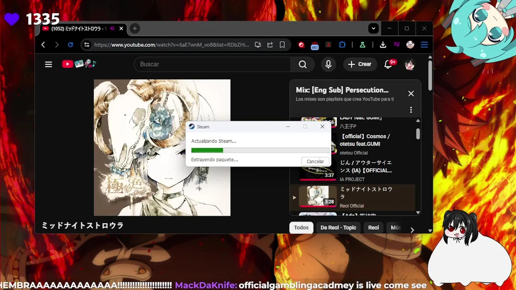This screenshot has width=516, height=290.
Task: Open the blue puzzle extensions icon
Action: [342, 45]
